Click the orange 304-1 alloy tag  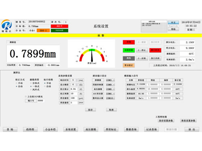tap(43, 31)
